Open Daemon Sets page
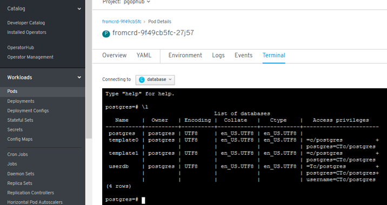 tap(21, 174)
